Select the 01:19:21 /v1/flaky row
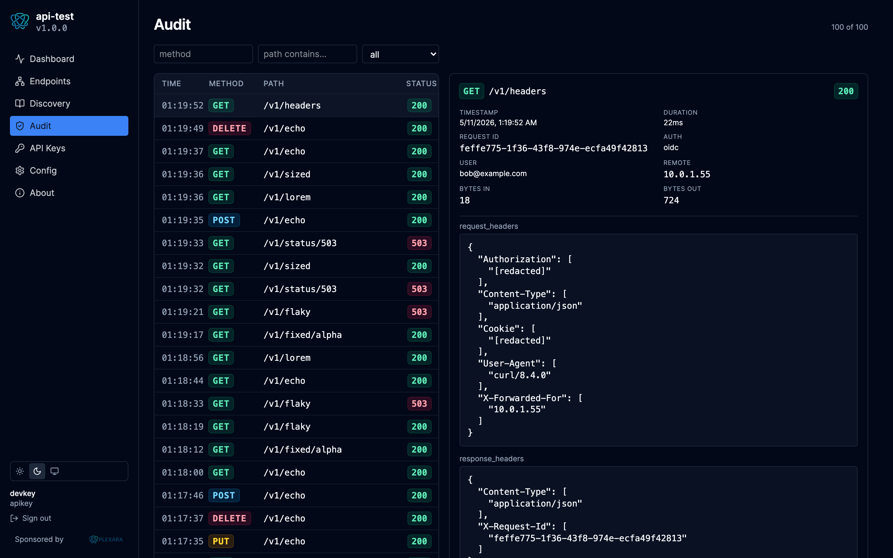 [x=296, y=312]
